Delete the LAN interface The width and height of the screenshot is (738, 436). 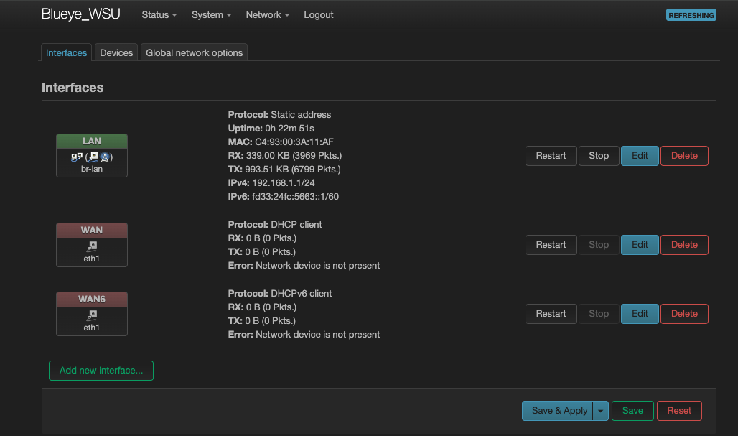[x=684, y=156]
